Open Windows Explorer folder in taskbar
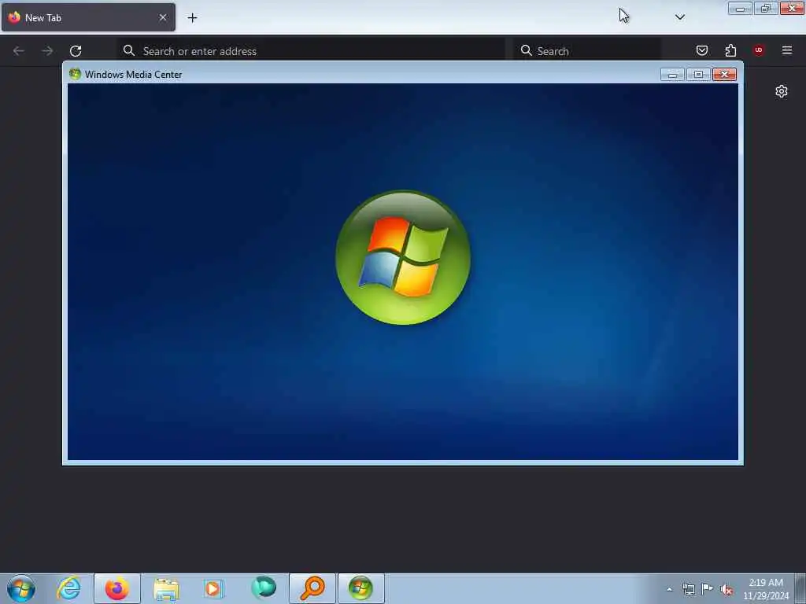 (x=166, y=588)
